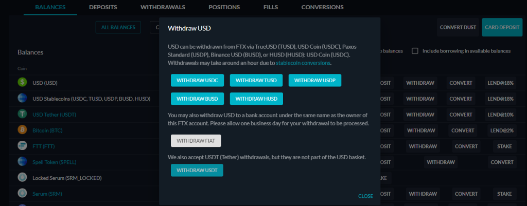Screen dimensions: 527x206
Task: Go to the Conversions tab
Action: pyautogui.click(x=322, y=7)
